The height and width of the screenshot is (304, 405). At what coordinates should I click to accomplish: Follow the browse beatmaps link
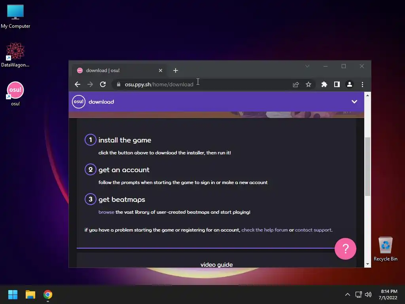pos(106,212)
